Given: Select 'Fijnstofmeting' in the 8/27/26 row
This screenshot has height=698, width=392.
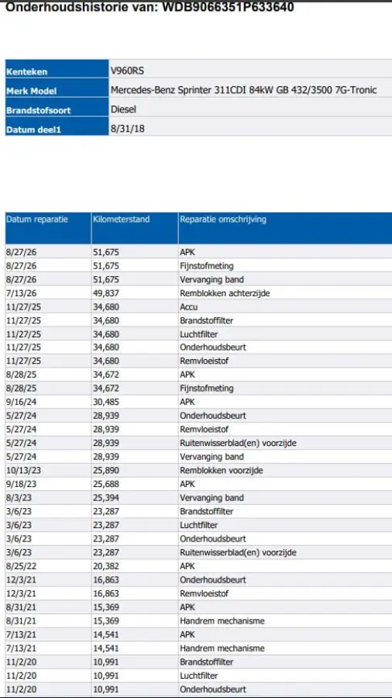Looking at the screenshot, I should (207, 266).
